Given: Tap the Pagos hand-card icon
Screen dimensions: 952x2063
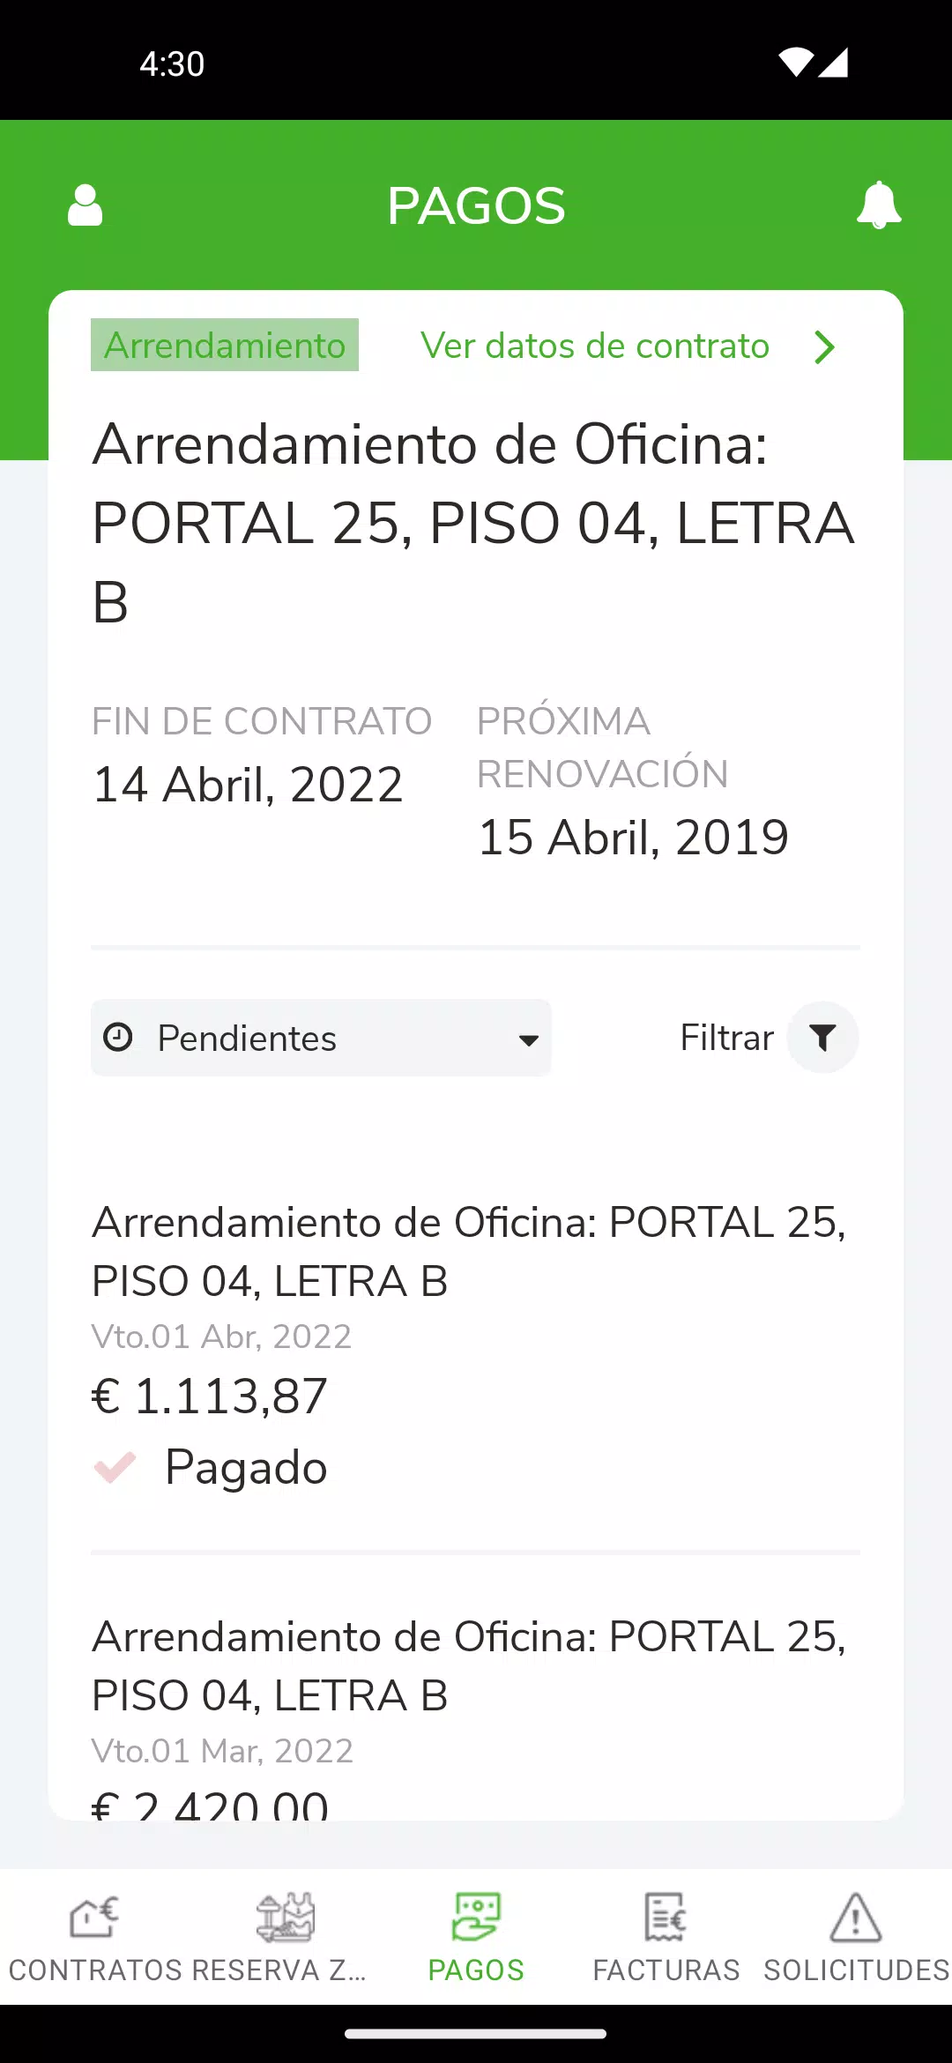Looking at the screenshot, I should [x=476, y=1918].
